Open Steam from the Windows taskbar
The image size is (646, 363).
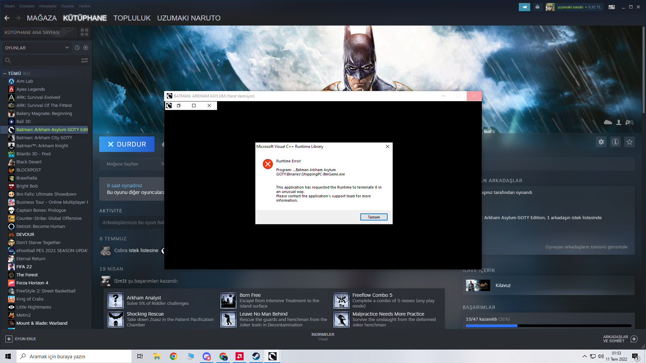tap(256, 356)
